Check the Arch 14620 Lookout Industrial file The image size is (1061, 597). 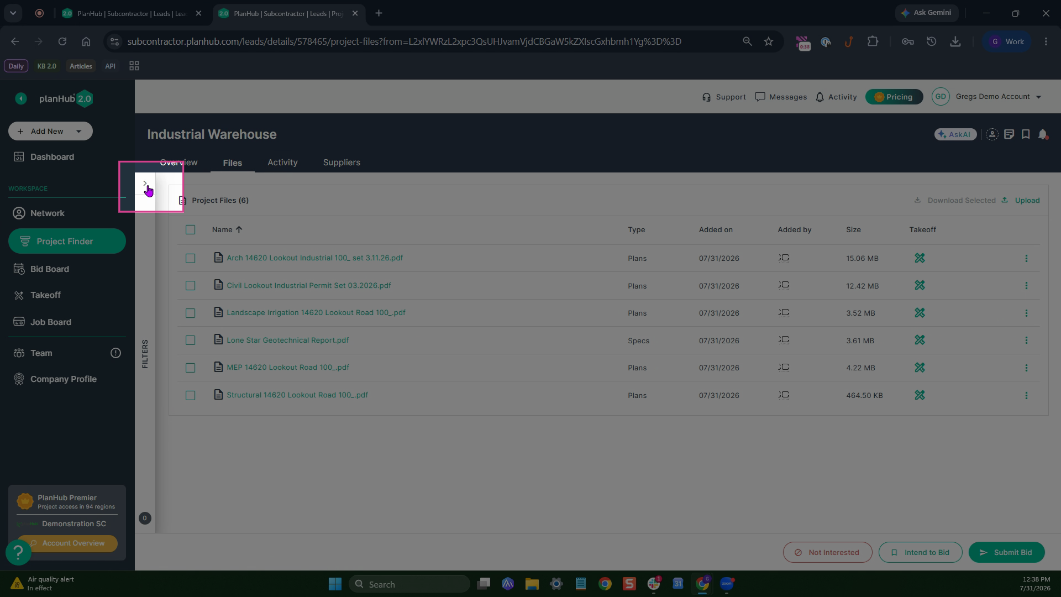[190, 258]
